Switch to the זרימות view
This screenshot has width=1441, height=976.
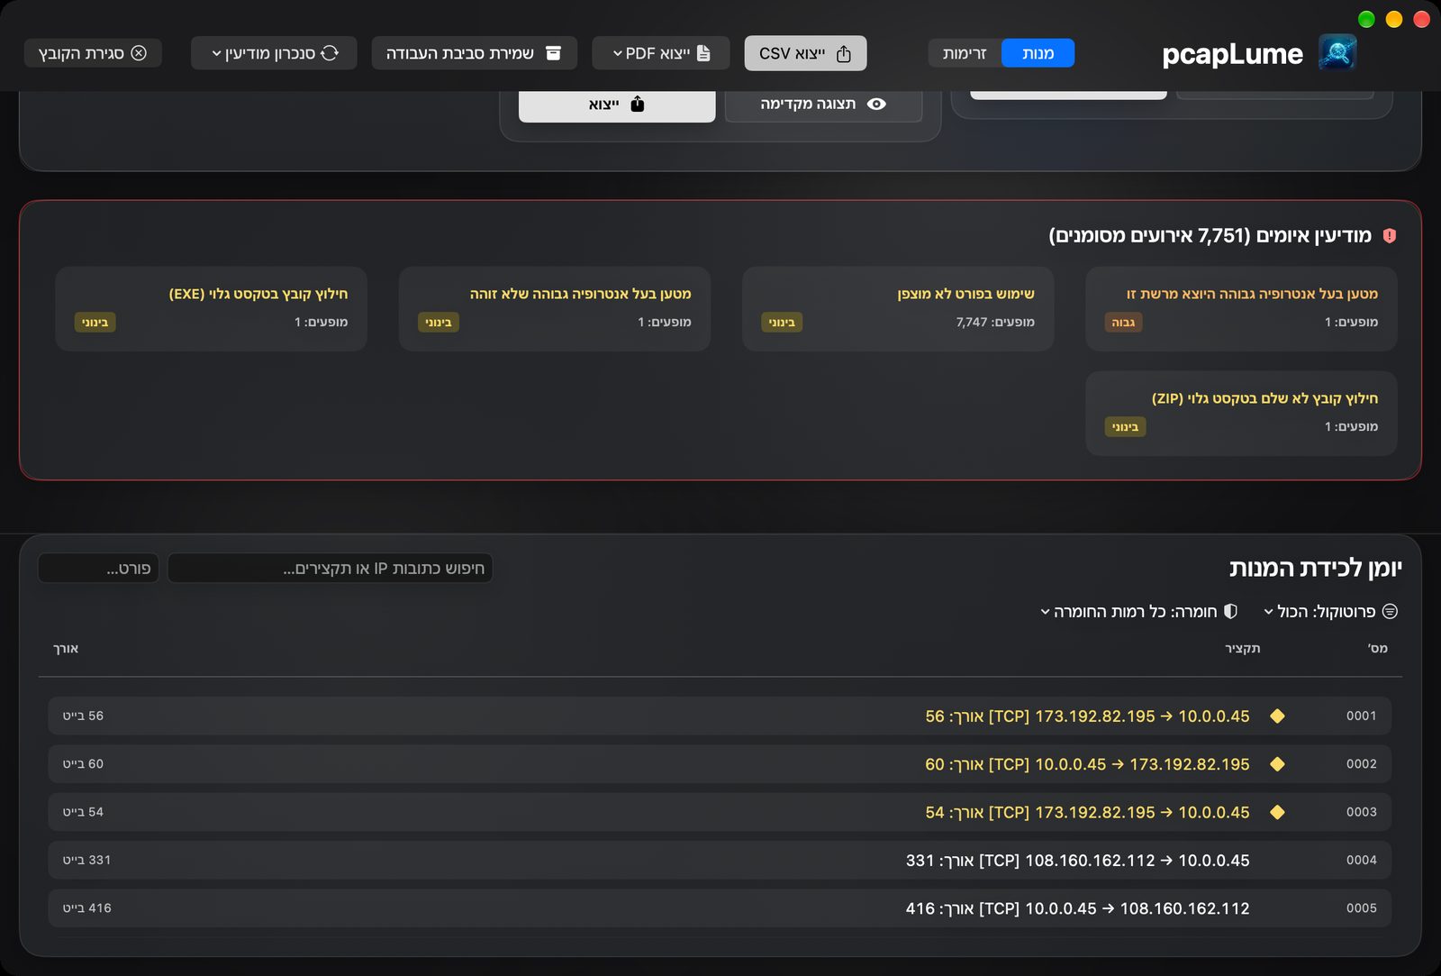(x=965, y=53)
